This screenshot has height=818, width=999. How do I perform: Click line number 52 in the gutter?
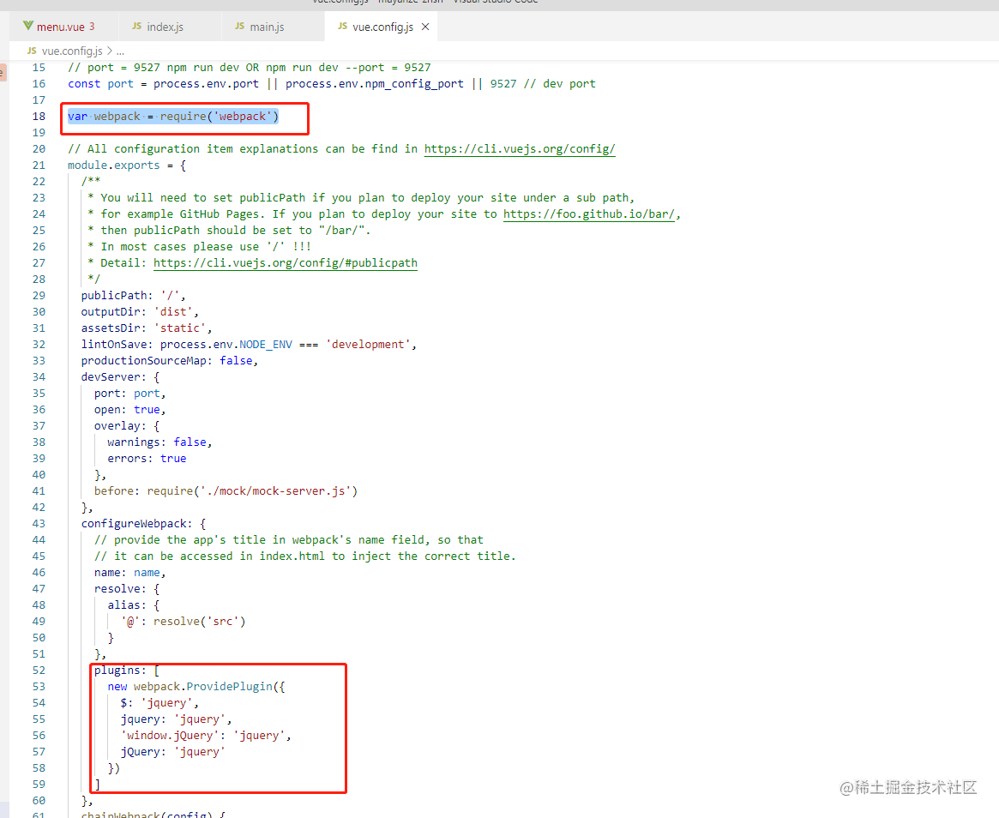(39, 671)
